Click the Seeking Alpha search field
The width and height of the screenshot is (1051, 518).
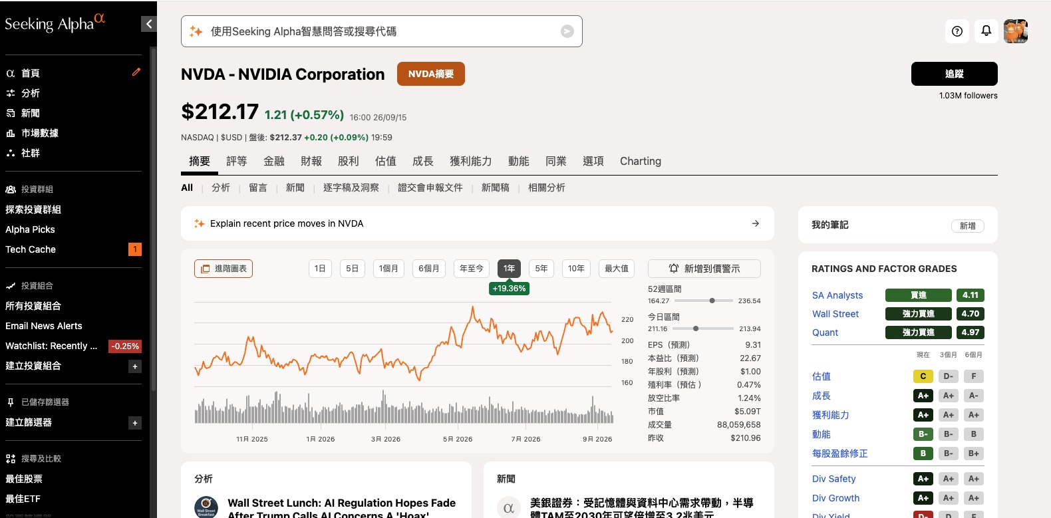[382, 31]
